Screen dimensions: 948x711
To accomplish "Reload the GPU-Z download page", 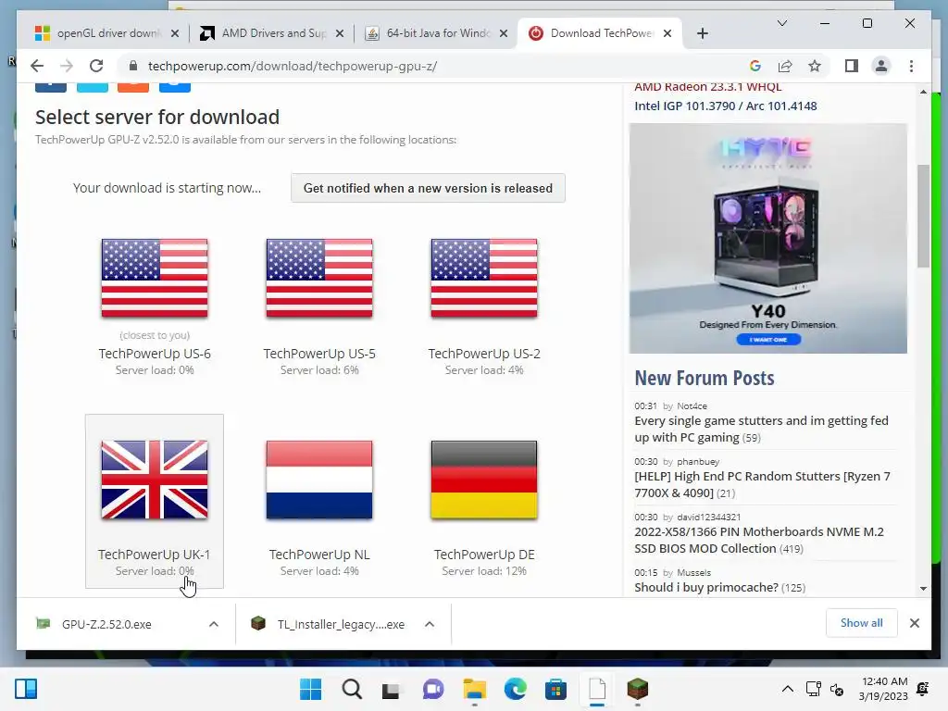I will 96,66.
